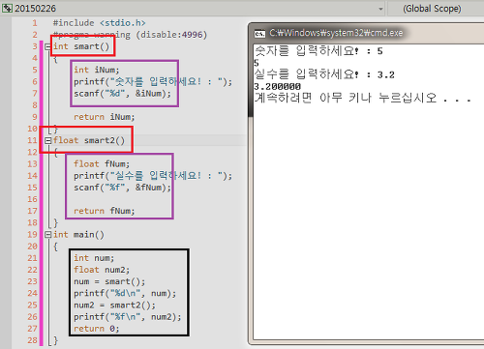Click the 'float fNum;' declaration

point(102,164)
